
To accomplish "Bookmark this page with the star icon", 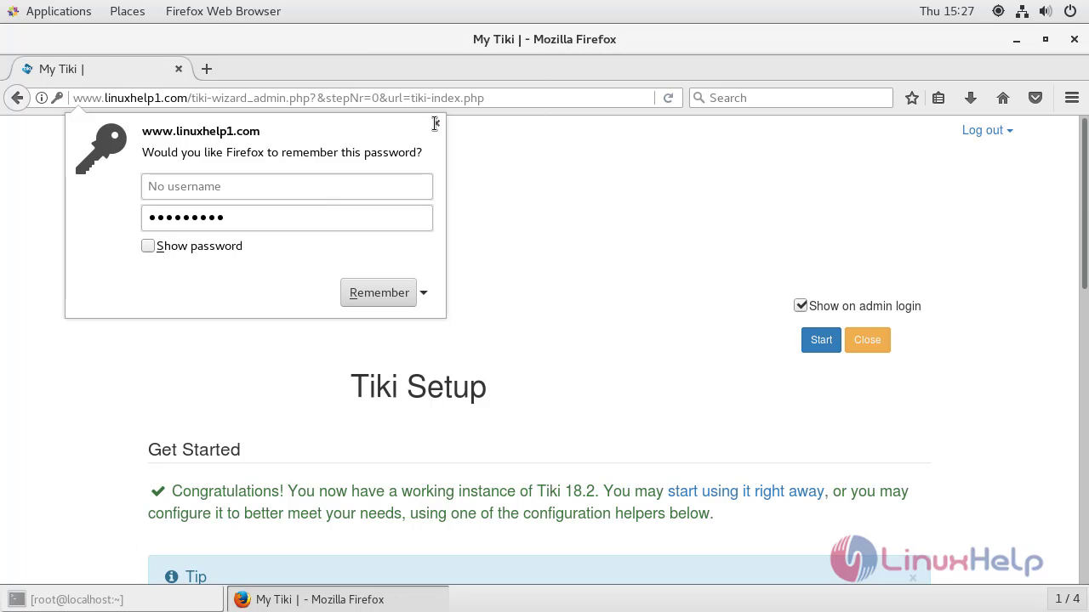I will point(912,98).
